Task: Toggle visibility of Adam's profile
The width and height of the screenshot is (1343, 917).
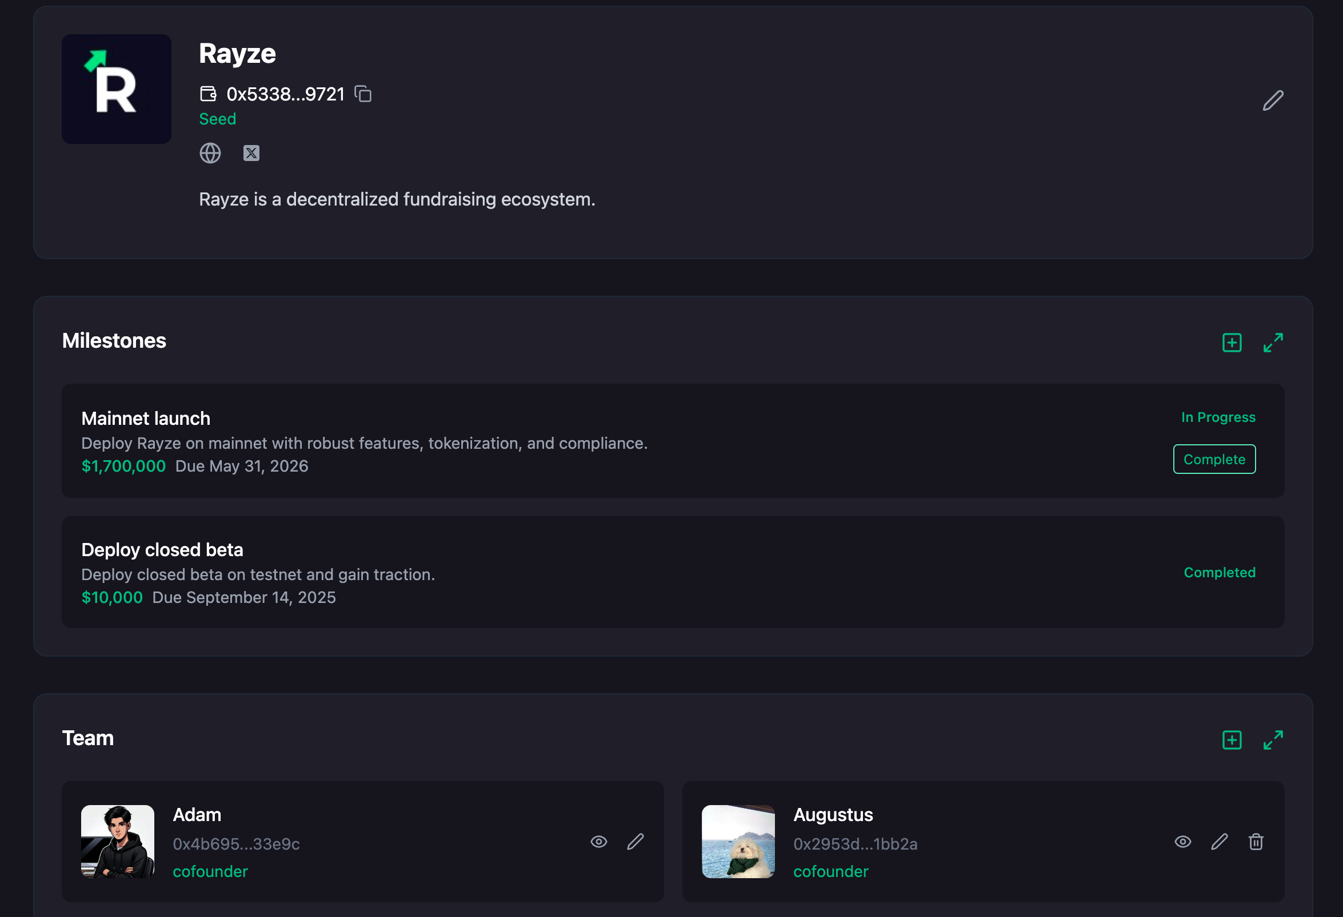Action: point(599,842)
